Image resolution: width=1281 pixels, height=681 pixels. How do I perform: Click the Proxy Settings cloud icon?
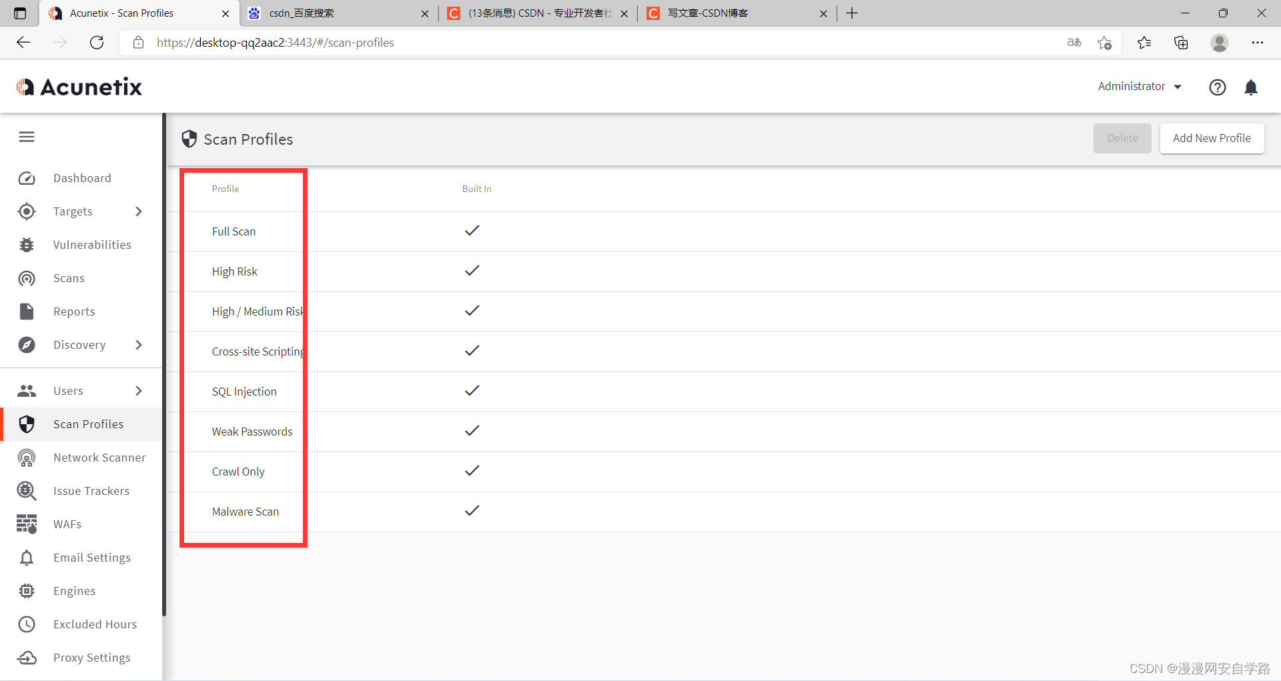tap(27, 658)
